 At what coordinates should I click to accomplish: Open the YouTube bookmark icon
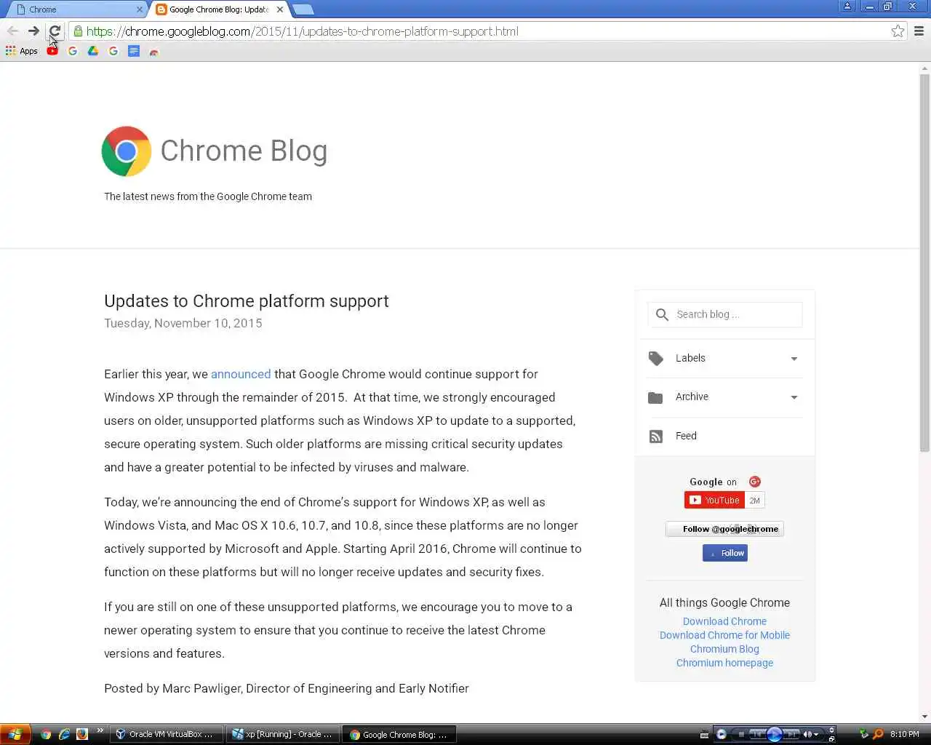point(52,51)
